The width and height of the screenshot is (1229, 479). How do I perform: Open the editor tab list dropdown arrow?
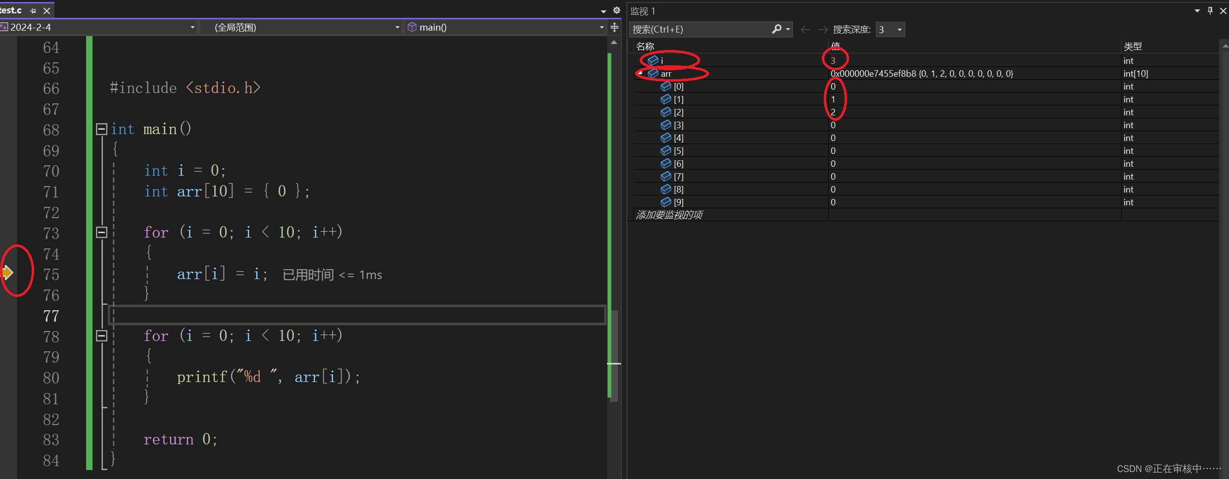pos(604,11)
